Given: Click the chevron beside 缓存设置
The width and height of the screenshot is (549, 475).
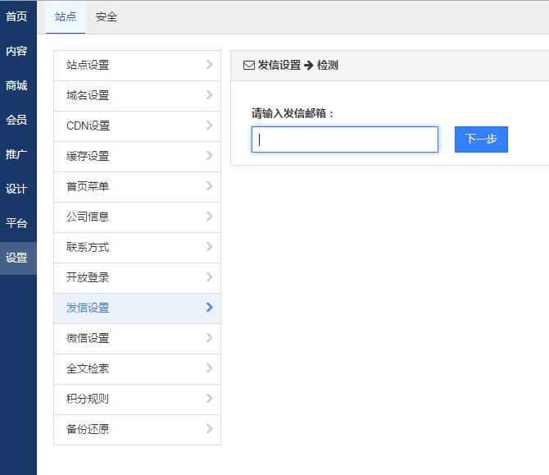Looking at the screenshot, I should (x=210, y=156).
